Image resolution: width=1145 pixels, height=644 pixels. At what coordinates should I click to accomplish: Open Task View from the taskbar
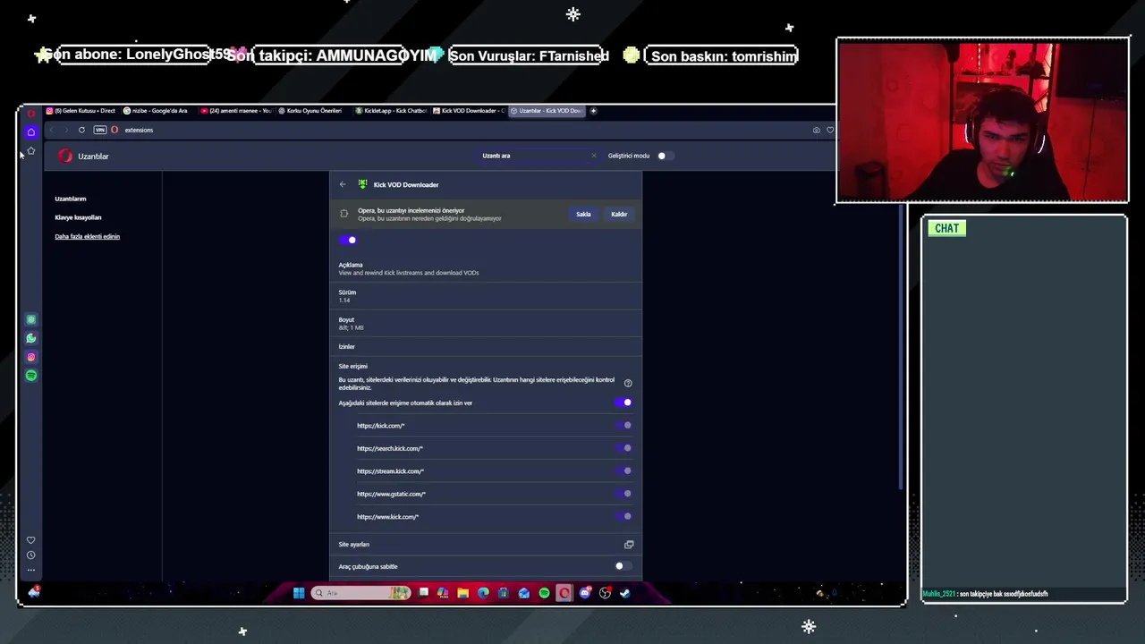click(423, 592)
